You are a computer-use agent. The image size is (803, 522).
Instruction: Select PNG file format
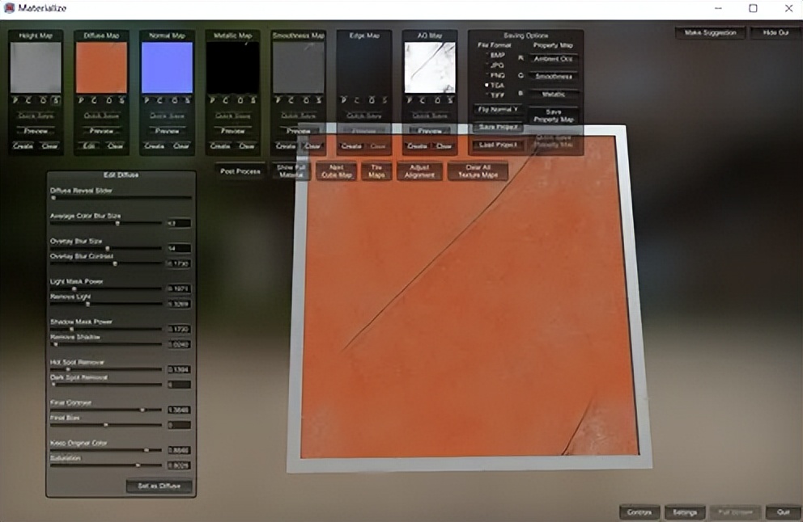coord(495,76)
